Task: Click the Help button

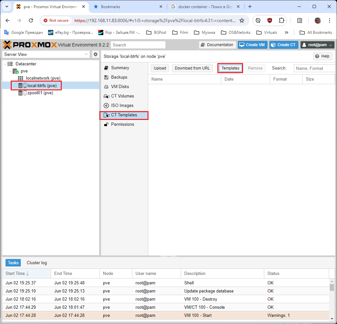Action: pos(323,56)
